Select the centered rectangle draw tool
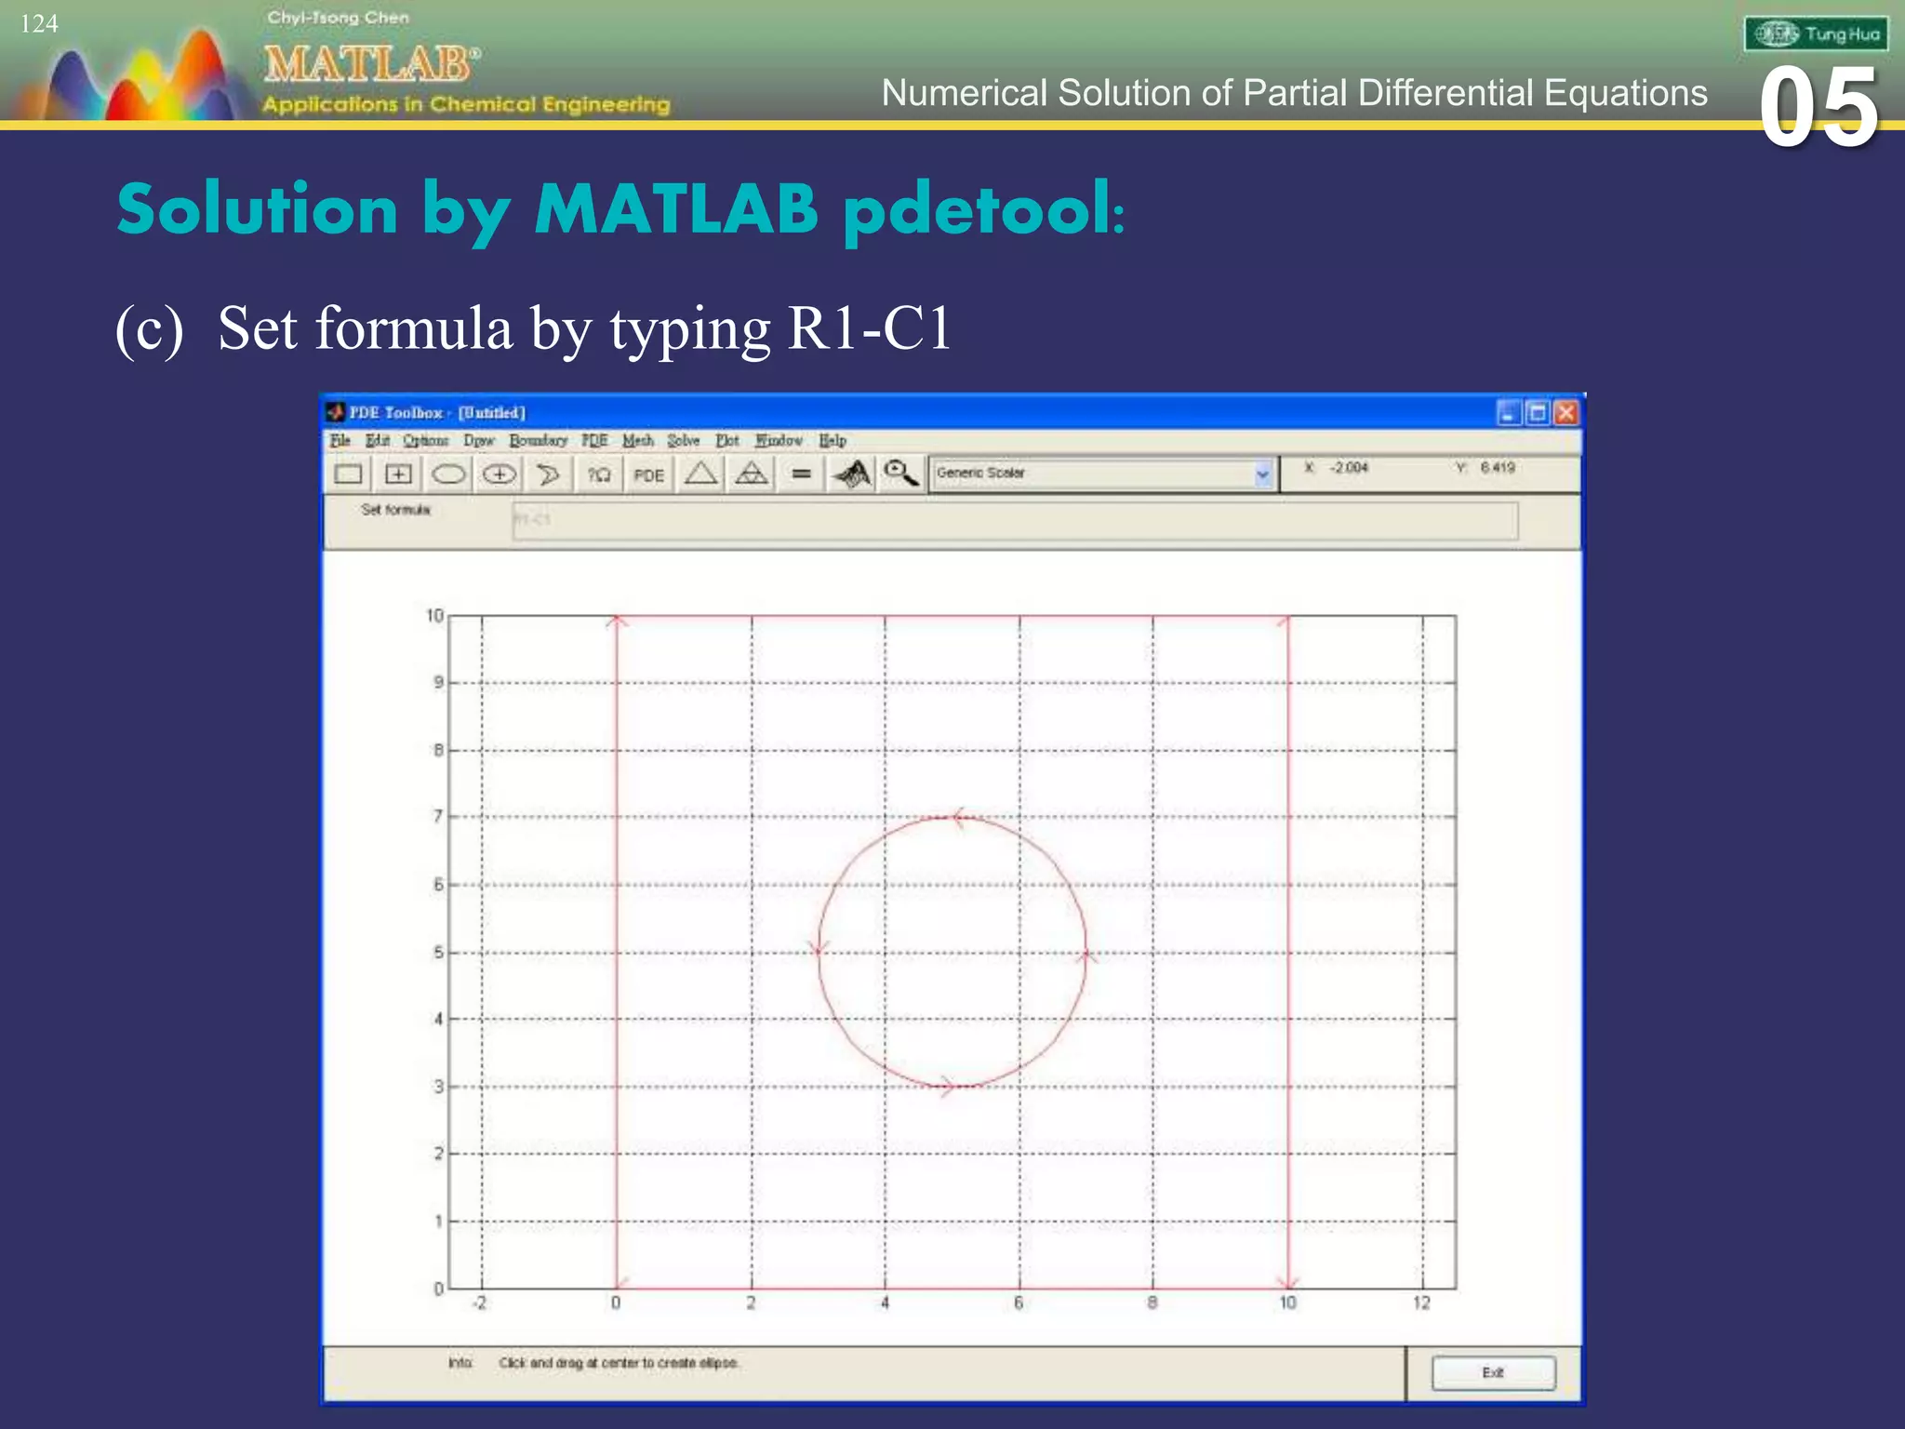Screen dimensions: 1905x1429 398,474
